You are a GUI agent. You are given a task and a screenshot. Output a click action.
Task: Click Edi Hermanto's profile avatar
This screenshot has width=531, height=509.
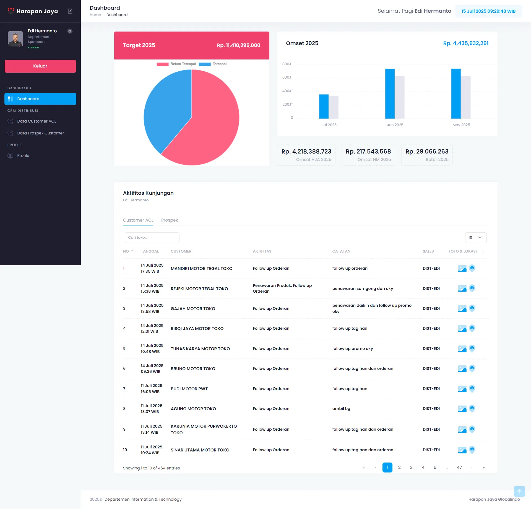click(15, 39)
